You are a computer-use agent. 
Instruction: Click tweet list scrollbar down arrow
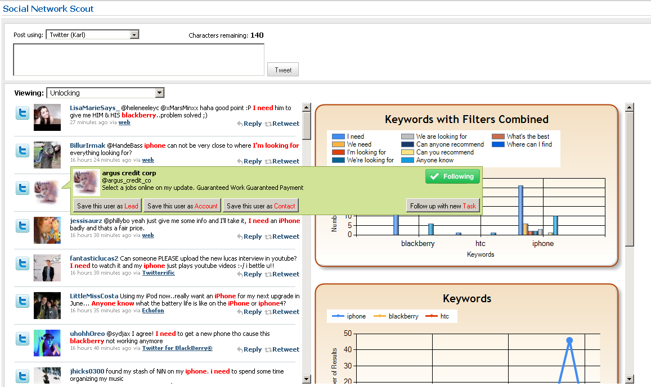point(307,379)
